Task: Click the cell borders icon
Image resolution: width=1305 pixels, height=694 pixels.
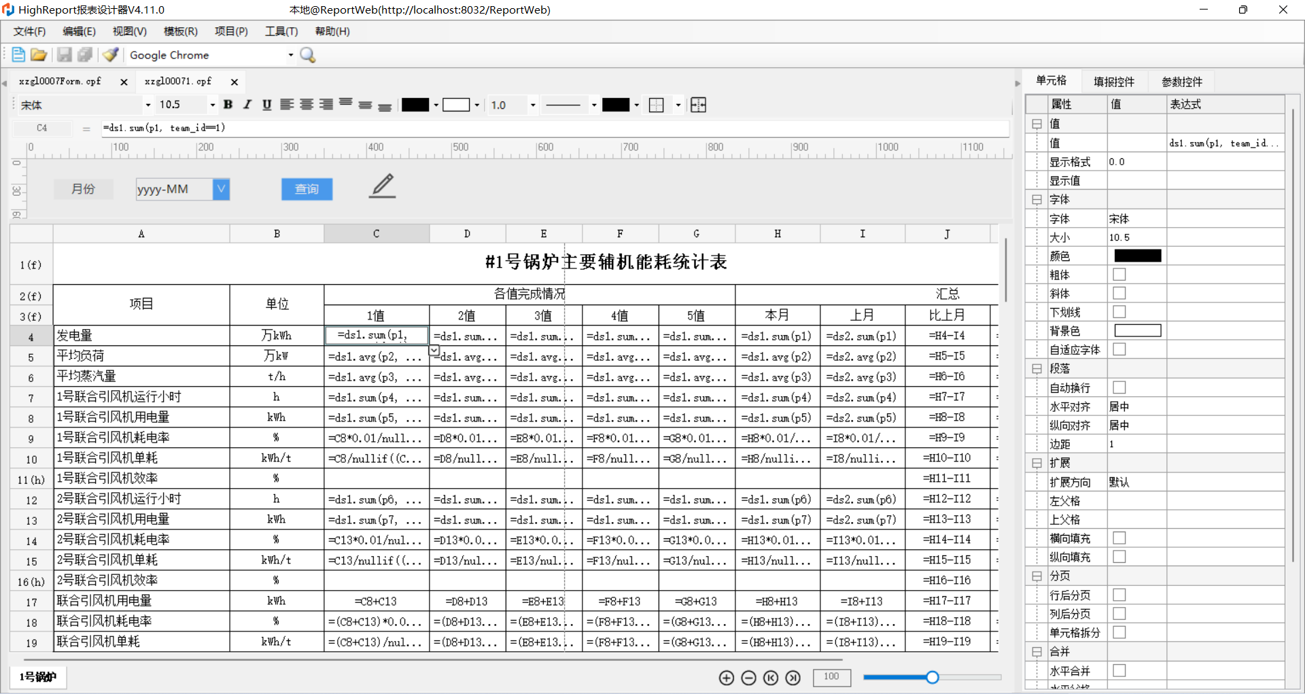Action: [x=657, y=105]
